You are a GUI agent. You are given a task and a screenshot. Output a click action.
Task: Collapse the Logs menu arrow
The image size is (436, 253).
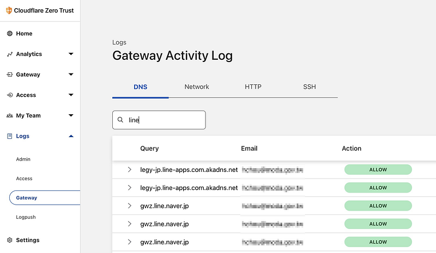[x=71, y=136]
